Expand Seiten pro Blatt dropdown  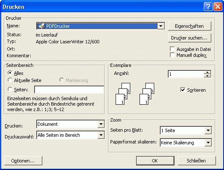pos(208,130)
